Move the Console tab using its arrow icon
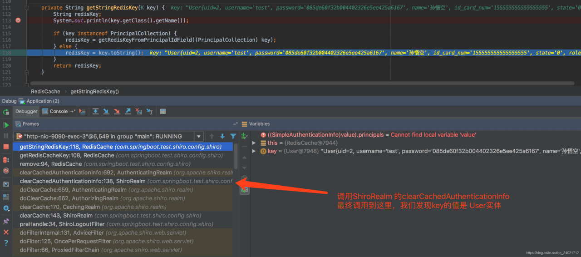This screenshot has height=257, width=581. [x=73, y=111]
